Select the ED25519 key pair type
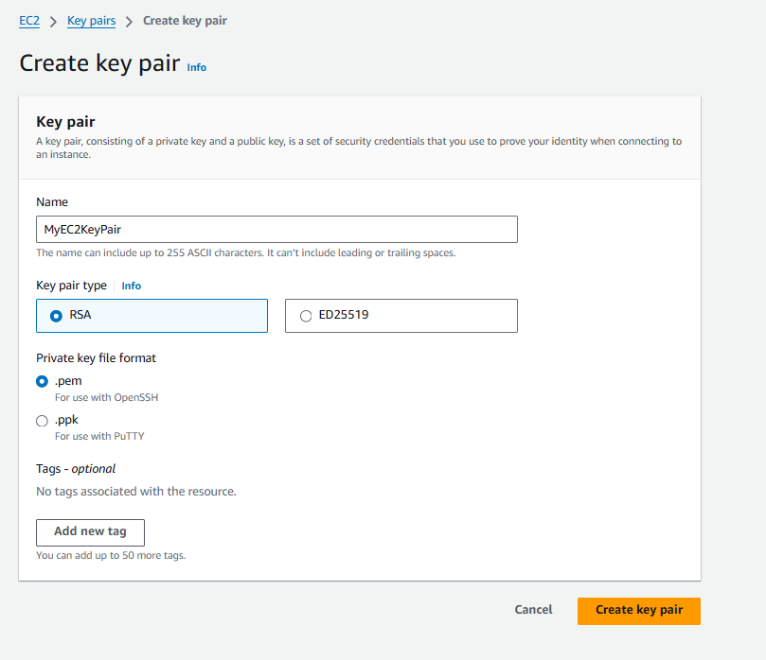This screenshot has width=766, height=660. tap(306, 316)
